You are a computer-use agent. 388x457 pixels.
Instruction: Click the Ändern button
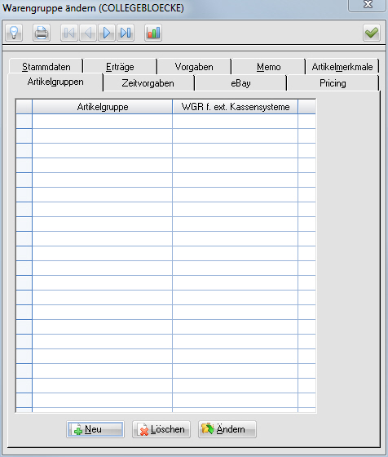point(227,429)
